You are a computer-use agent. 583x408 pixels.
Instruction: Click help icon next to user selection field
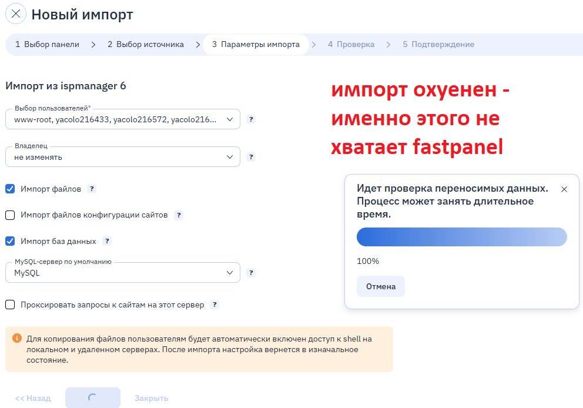(x=251, y=119)
